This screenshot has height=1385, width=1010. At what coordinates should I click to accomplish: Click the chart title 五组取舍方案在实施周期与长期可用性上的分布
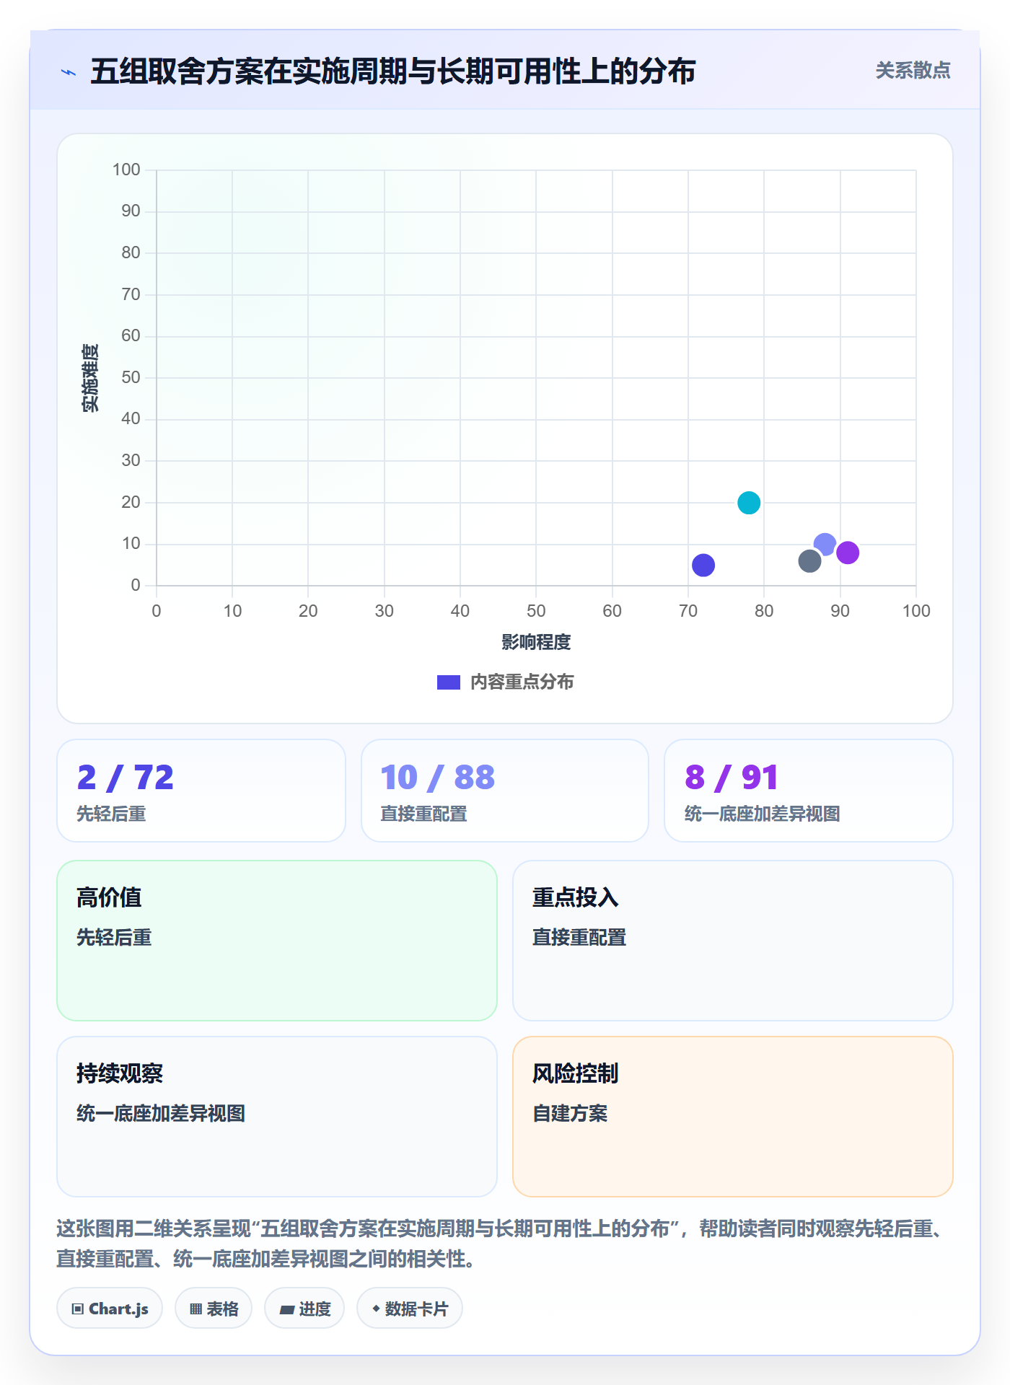pyautogui.click(x=393, y=71)
